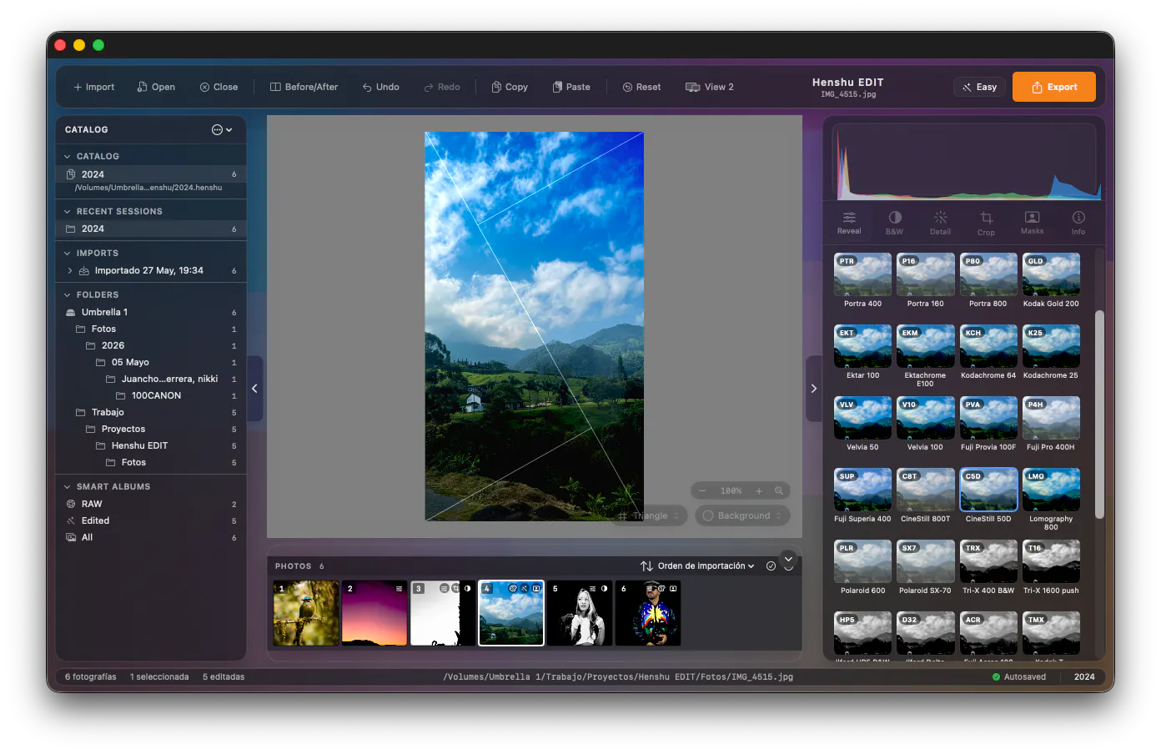Zoom out with the minus icon
1161x754 pixels.
click(x=702, y=491)
